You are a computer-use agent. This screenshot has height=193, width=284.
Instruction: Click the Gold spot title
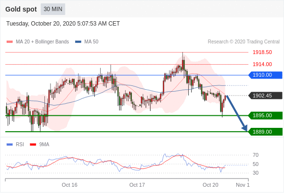(21, 9)
